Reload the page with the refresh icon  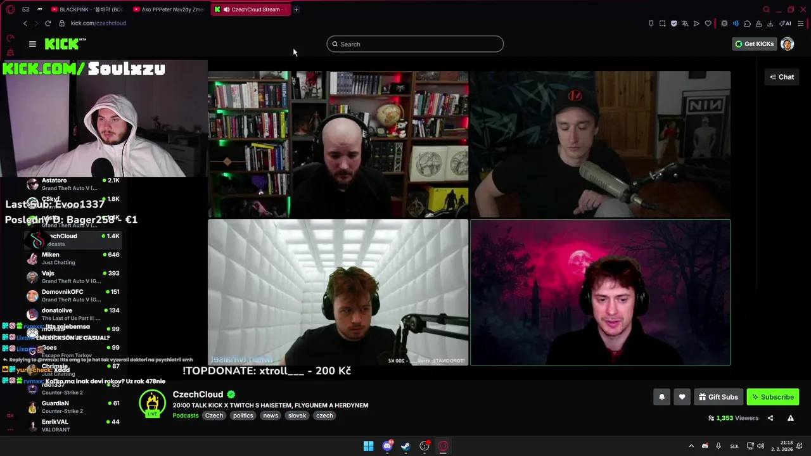click(48, 23)
